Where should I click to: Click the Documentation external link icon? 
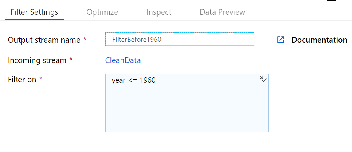pyautogui.click(x=281, y=40)
